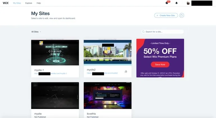This screenshot has width=216, height=118.
Task: Click the 50% OFF promo headline
Action: [x=160, y=51]
